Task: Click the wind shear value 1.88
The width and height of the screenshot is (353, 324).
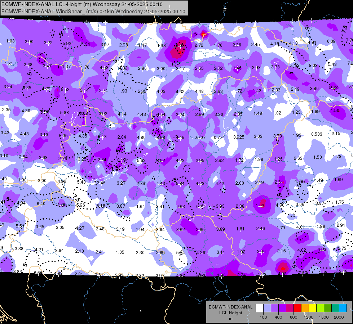Action: coord(259,159)
